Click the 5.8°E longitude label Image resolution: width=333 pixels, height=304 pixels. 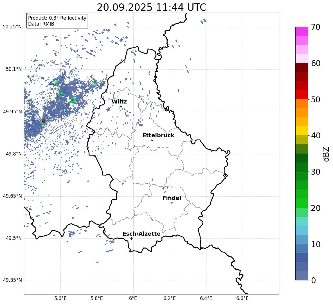(x=97, y=298)
